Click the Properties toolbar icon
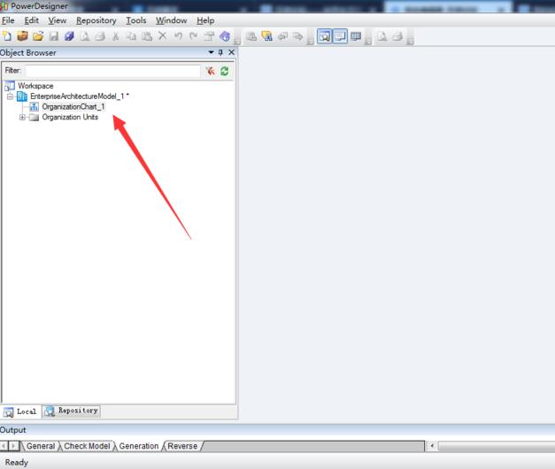555x469 pixels. point(209,36)
